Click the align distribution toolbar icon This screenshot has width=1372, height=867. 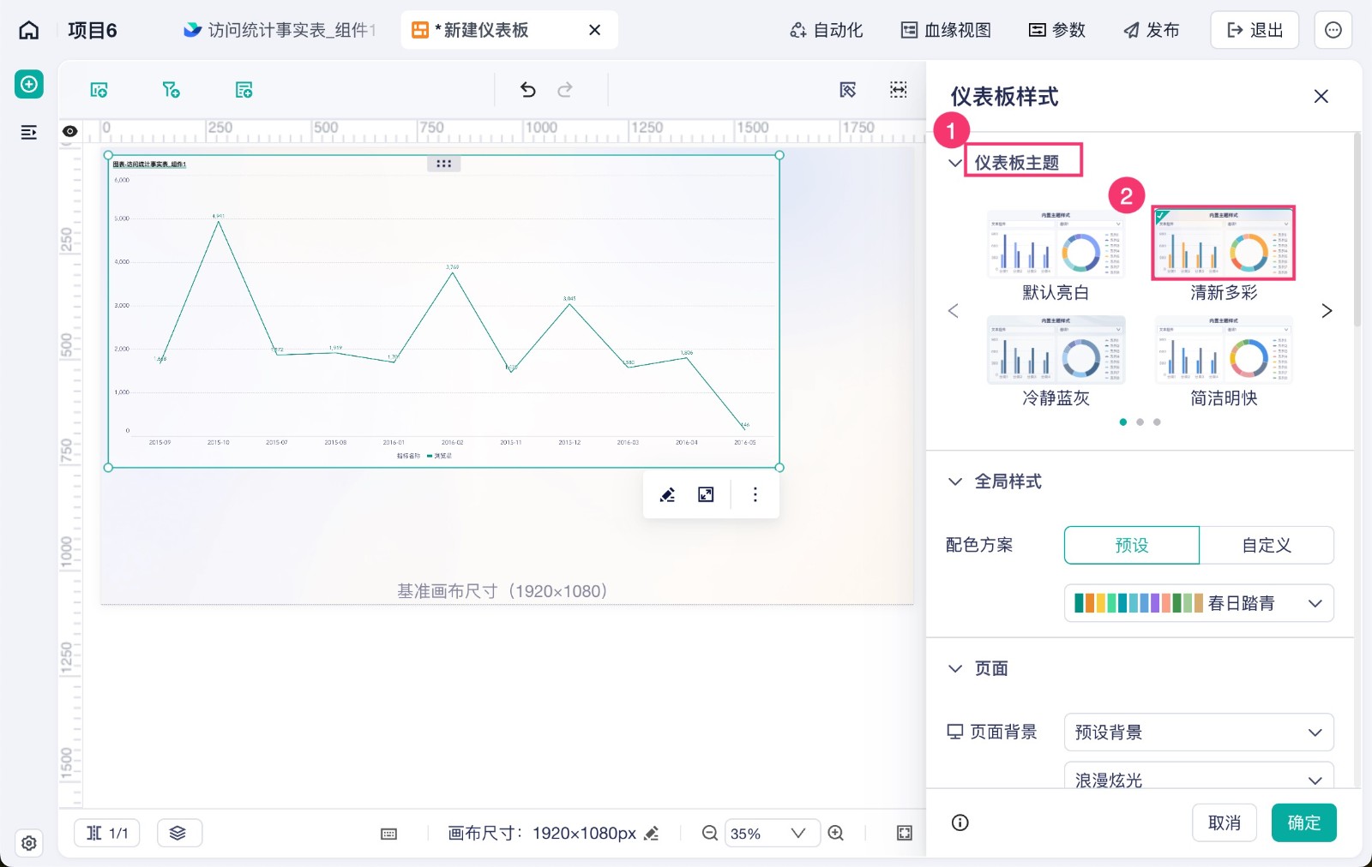(899, 90)
